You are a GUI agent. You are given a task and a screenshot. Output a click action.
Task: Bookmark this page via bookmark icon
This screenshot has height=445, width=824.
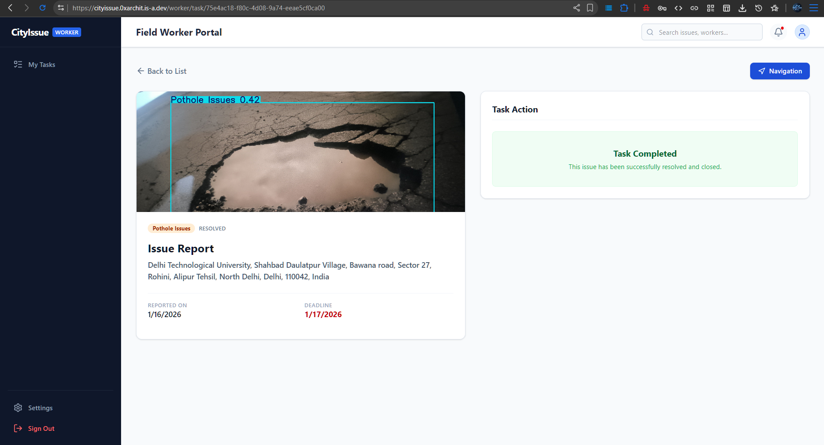(x=590, y=8)
